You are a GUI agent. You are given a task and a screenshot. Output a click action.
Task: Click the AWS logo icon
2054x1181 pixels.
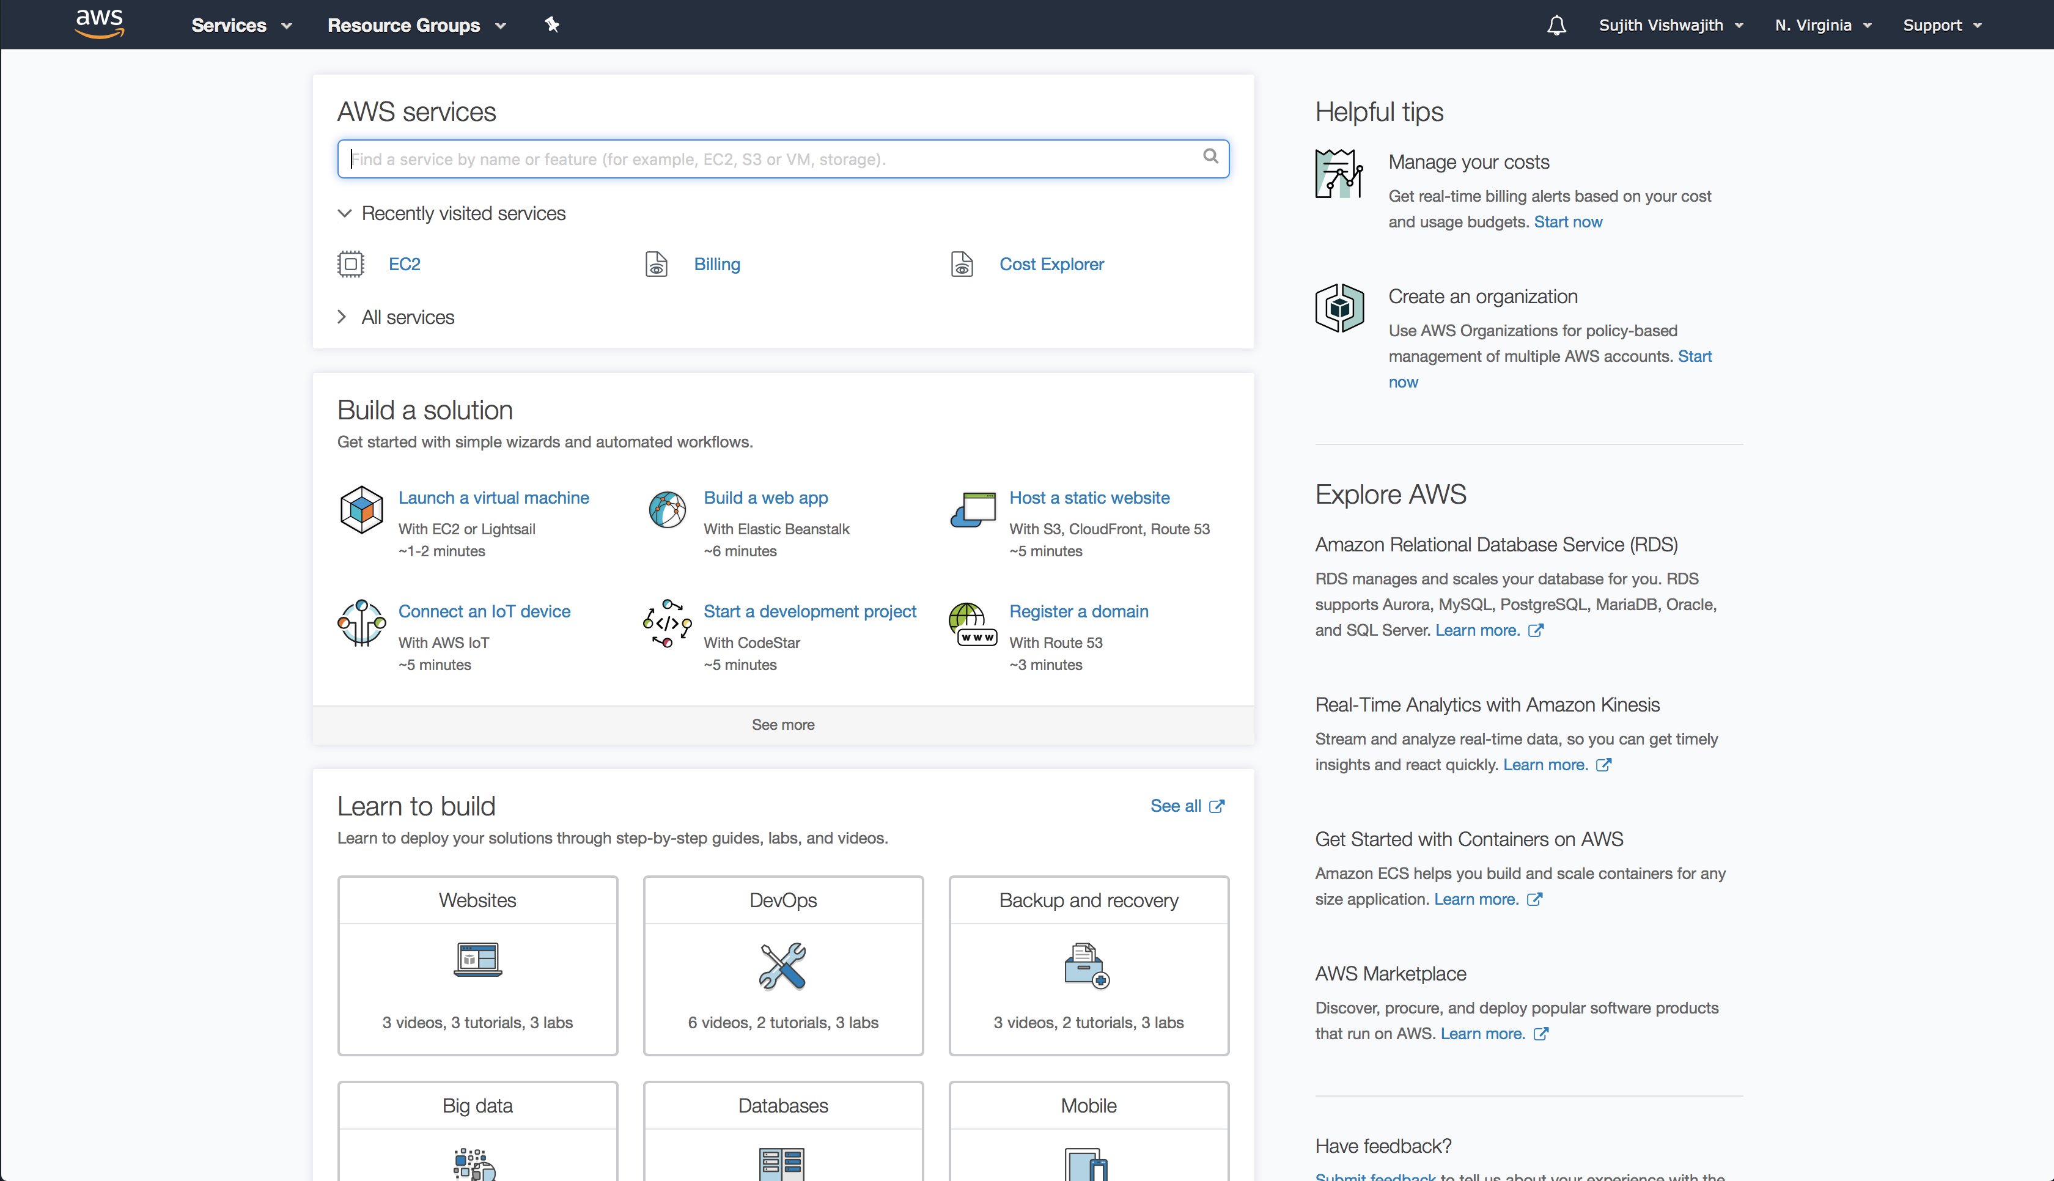click(x=99, y=23)
